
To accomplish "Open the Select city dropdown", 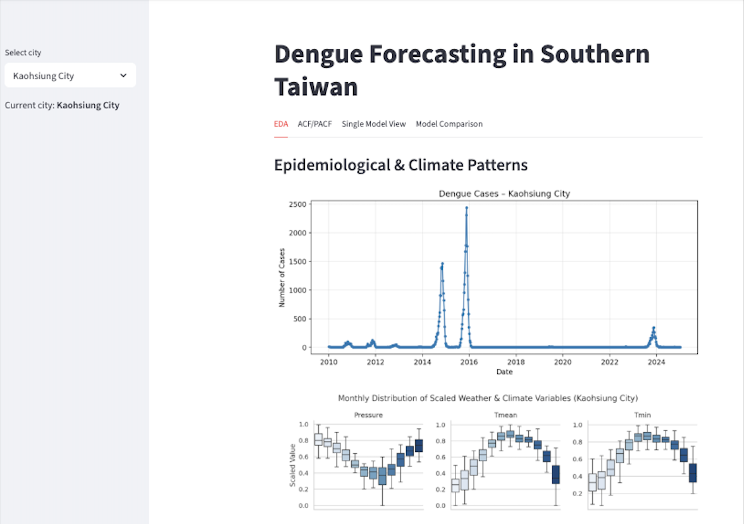I will (x=70, y=75).
